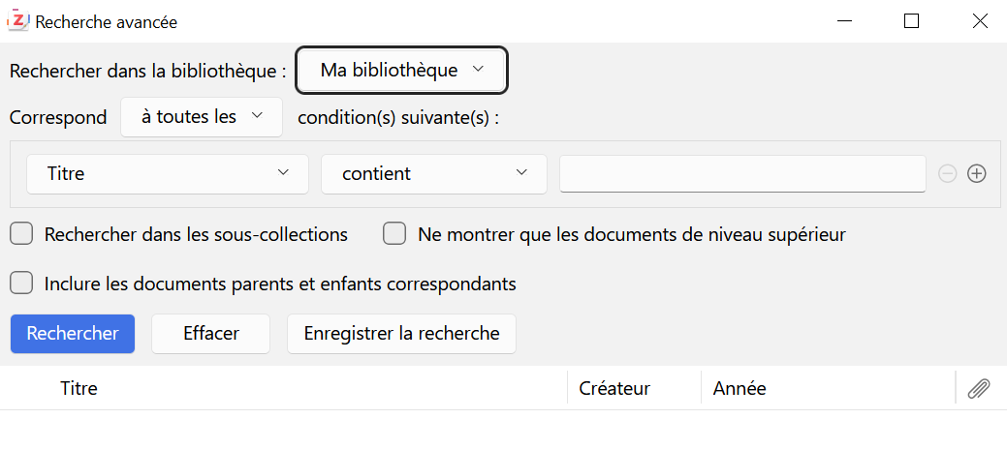Click Enregistrer la recherche button
Image resolution: width=1007 pixels, height=449 pixels.
[x=401, y=334]
